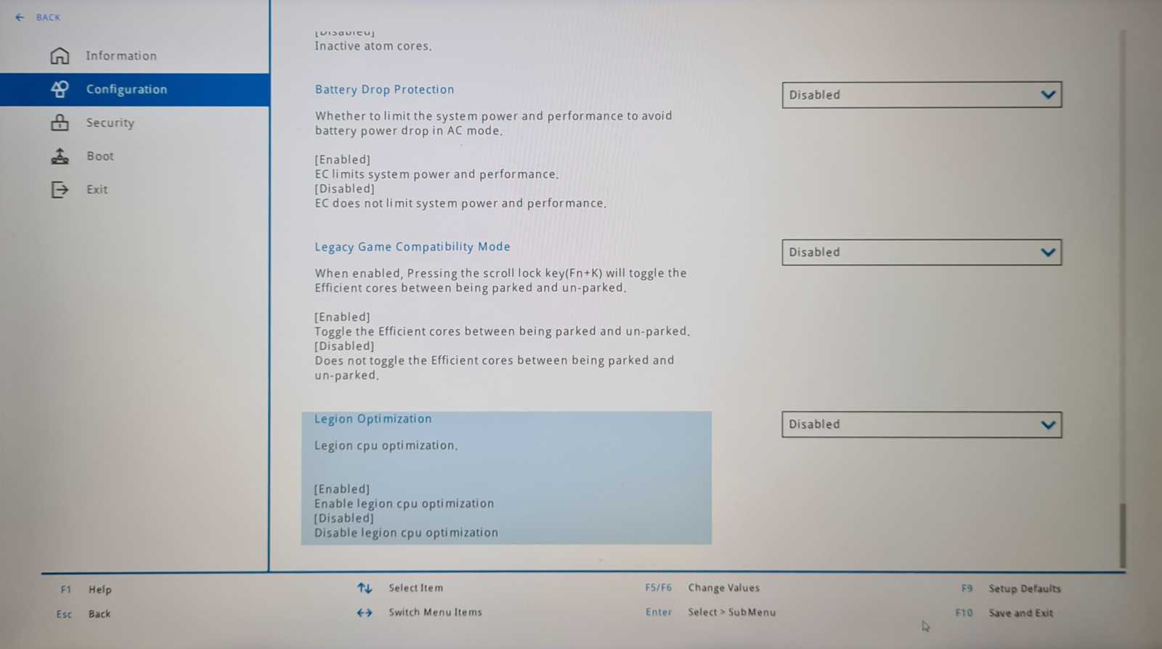1162x649 pixels.
Task: Click the Information home icon
Action: 60,56
